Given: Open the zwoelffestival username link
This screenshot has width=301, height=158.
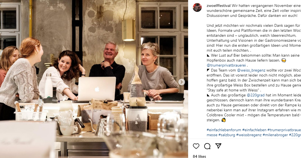Looking at the screenshot, I should pos(218,6).
